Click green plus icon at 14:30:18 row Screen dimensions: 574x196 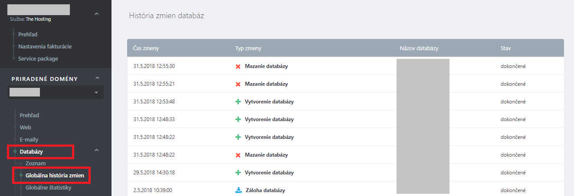238,173
